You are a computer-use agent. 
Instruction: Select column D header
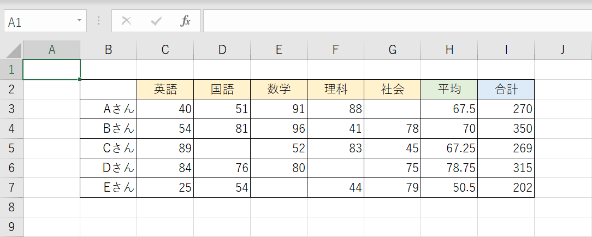222,50
